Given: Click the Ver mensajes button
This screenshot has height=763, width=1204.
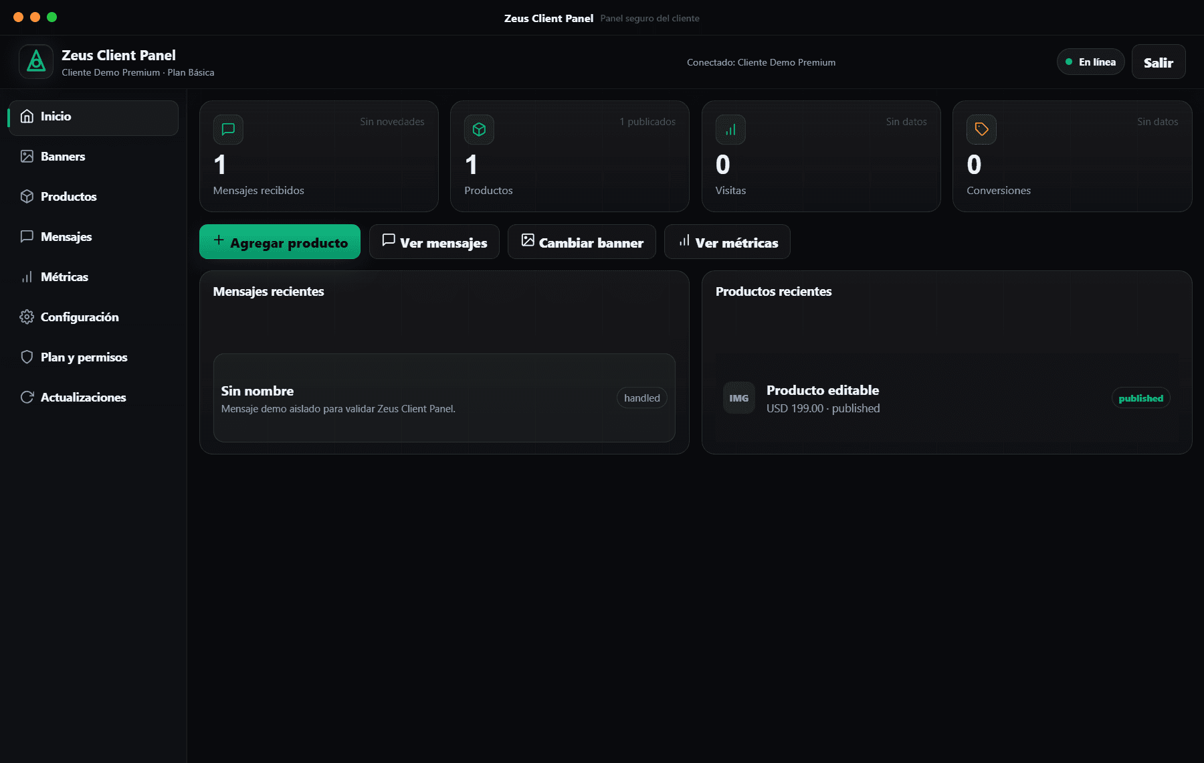Looking at the screenshot, I should point(434,242).
